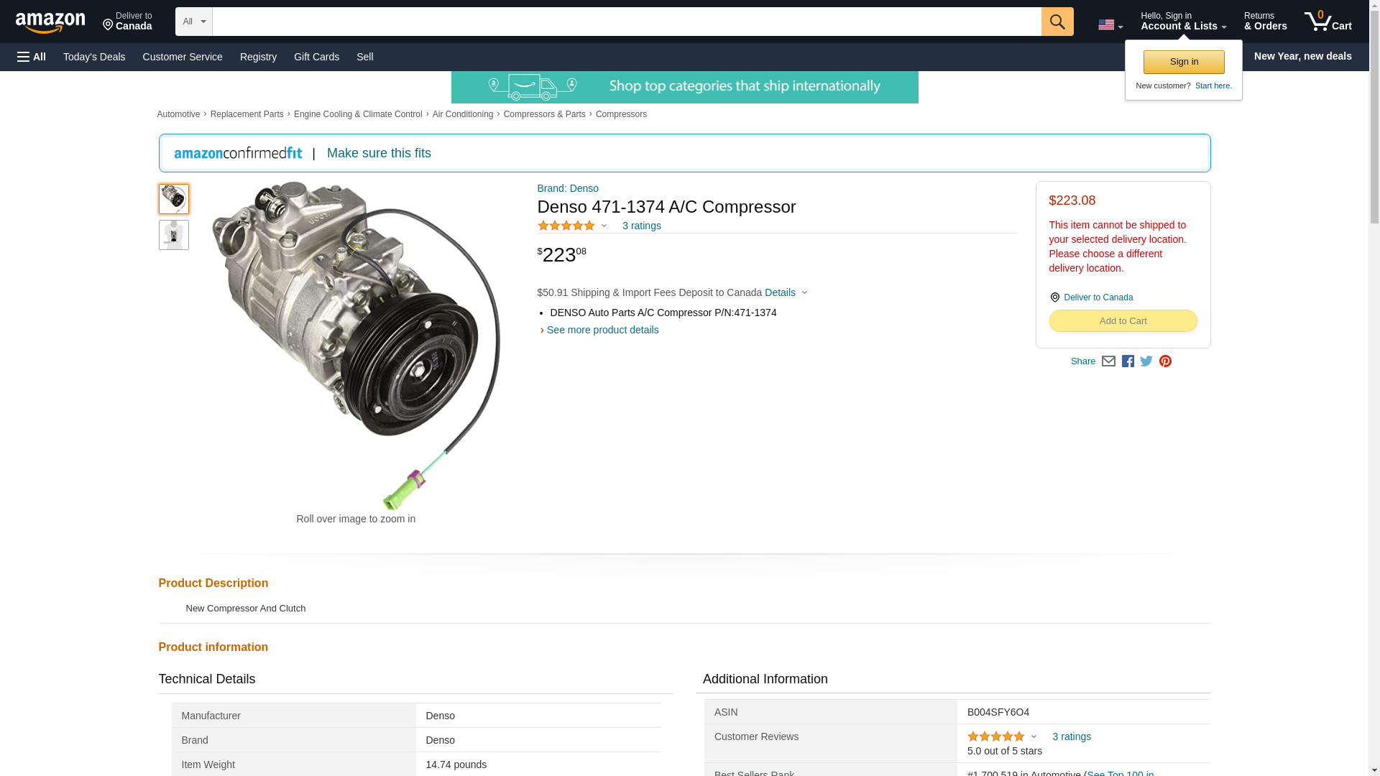This screenshot has height=776, width=1380.
Task: Open Today's Deals
Action: [x=94, y=57]
